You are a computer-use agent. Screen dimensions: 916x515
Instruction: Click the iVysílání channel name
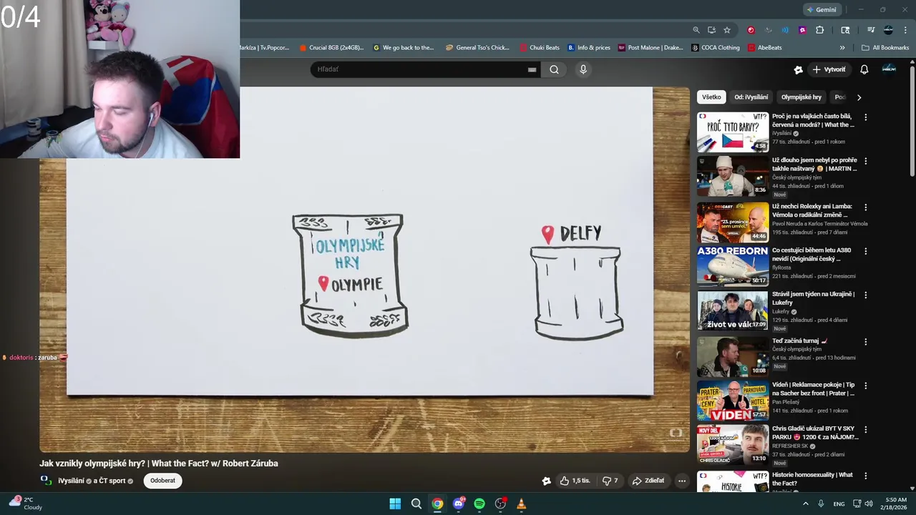pyautogui.click(x=71, y=481)
